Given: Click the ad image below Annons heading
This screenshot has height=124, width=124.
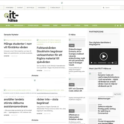Looking at the screenshot, I should (35, 80).
